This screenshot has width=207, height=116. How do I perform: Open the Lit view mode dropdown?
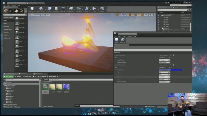43,15
